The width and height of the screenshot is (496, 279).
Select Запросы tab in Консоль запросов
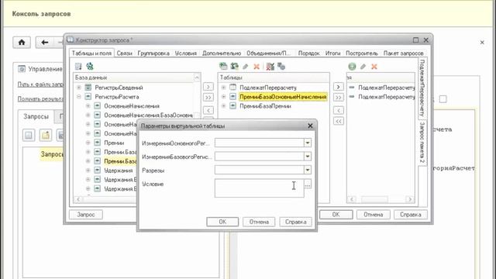pyautogui.click(x=36, y=116)
